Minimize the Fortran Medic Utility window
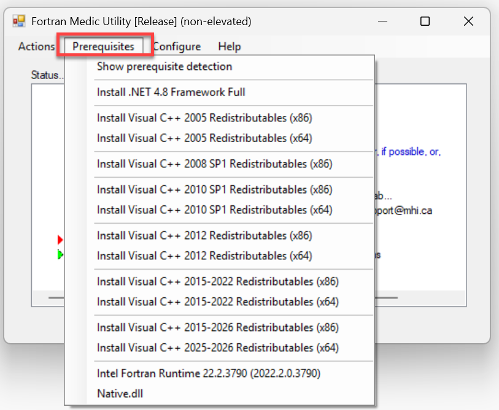The height and width of the screenshot is (410, 499). (382, 21)
